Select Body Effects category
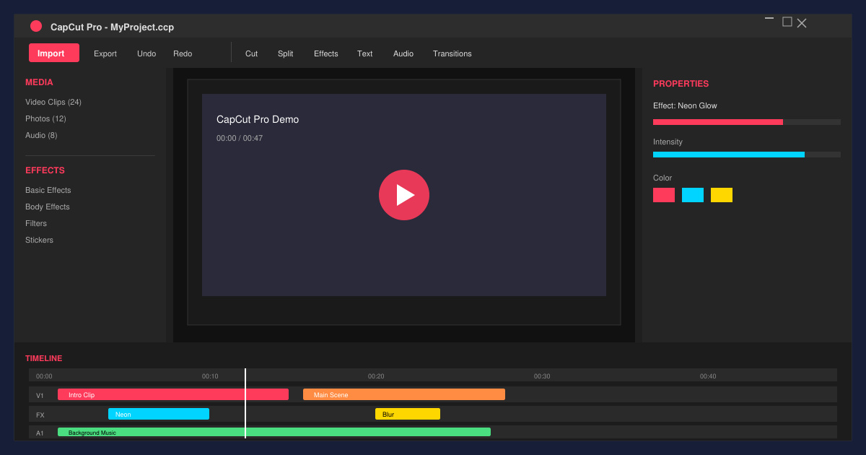Image resolution: width=866 pixels, height=455 pixels. [x=48, y=207]
